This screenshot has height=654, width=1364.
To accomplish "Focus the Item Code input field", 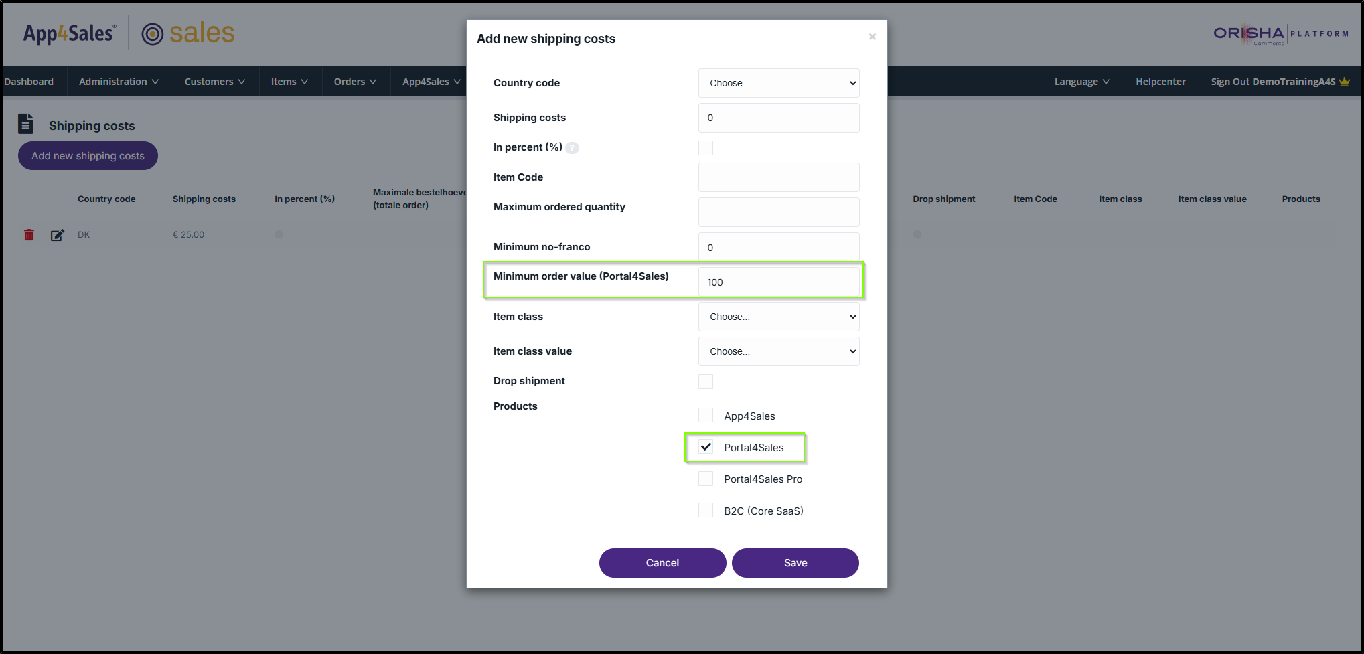I will (x=779, y=177).
